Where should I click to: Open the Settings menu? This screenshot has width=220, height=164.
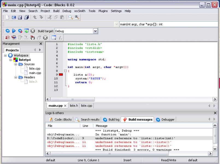[116, 11]
